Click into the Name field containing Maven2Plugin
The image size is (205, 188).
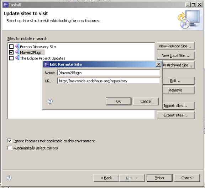point(109,73)
